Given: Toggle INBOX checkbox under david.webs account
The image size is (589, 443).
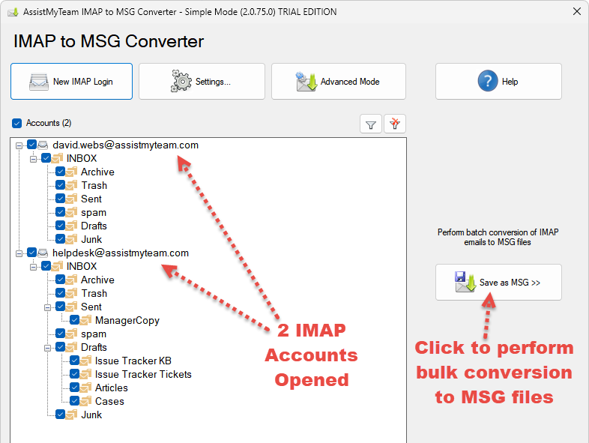Looking at the screenshot, I should click(46, 158).
